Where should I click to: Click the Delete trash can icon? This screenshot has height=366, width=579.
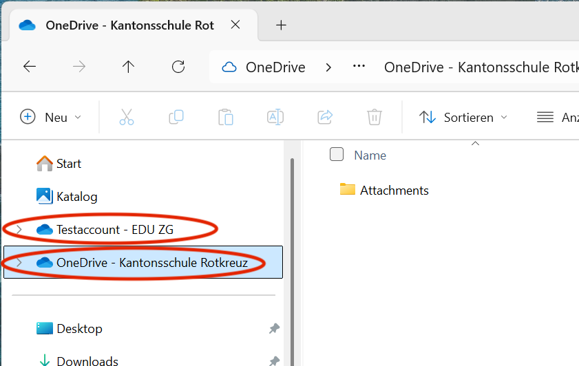click(x=374, y=117)
